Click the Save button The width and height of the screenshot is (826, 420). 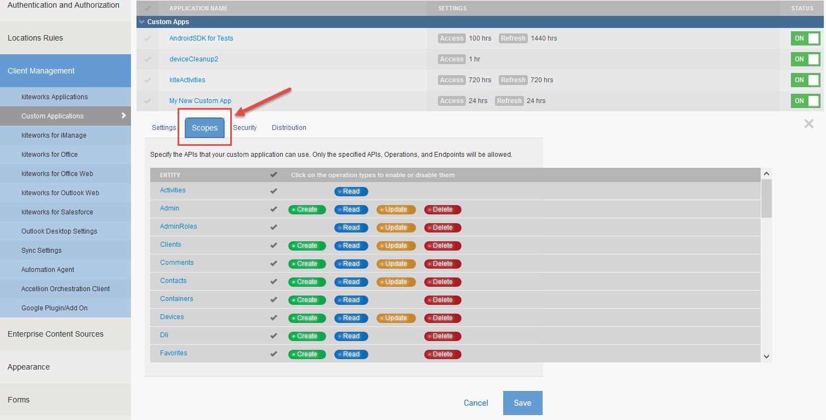[x=522, y=403]
